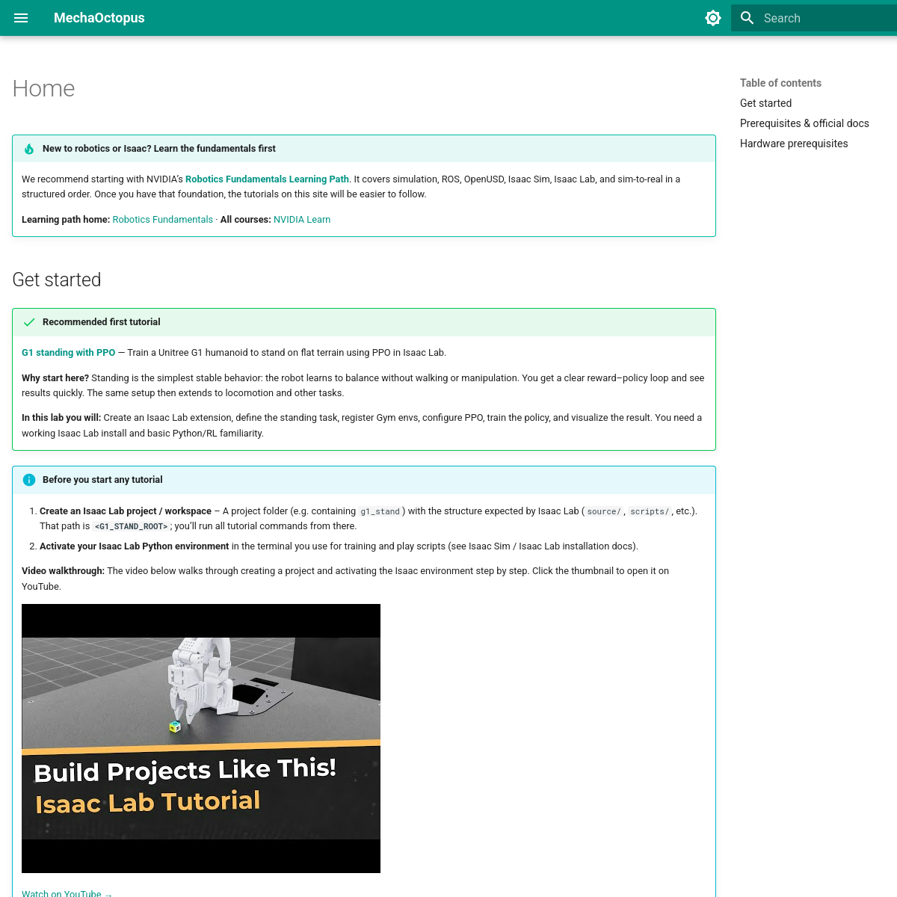
Task: Toggle the search bar active state
Action: pyautogui.click(x=807, y=17)
